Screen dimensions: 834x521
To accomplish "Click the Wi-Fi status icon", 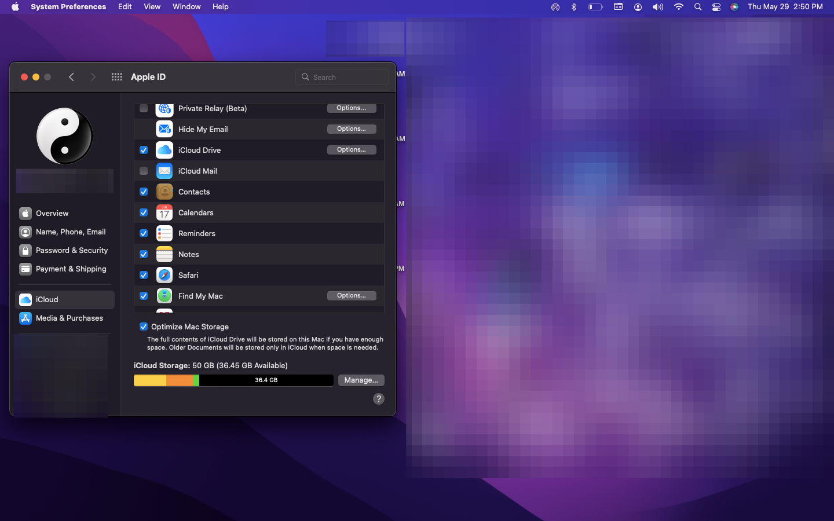I will [x=678, y=7].
